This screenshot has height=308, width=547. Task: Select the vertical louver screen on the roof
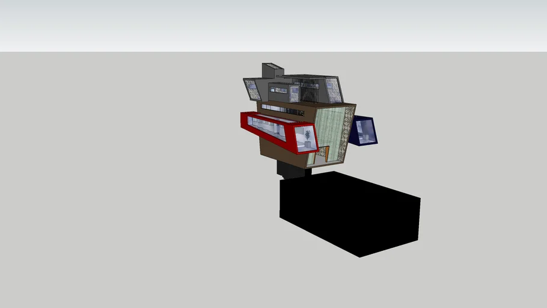(308, 90)
